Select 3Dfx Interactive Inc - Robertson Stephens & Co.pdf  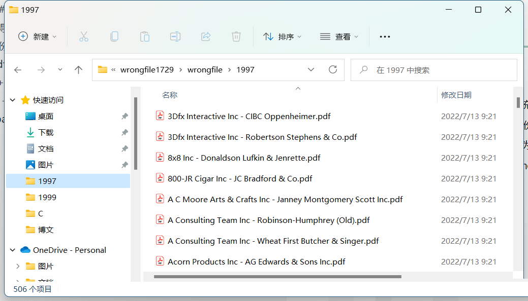coord(262,137)
